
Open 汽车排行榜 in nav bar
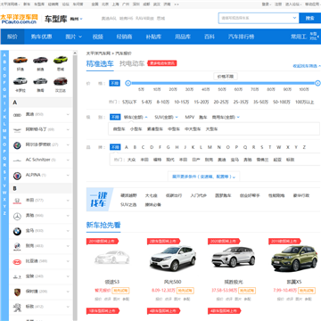coord(241,37)
